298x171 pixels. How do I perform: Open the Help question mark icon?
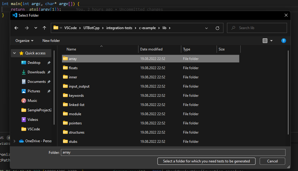tap(283, 41)
